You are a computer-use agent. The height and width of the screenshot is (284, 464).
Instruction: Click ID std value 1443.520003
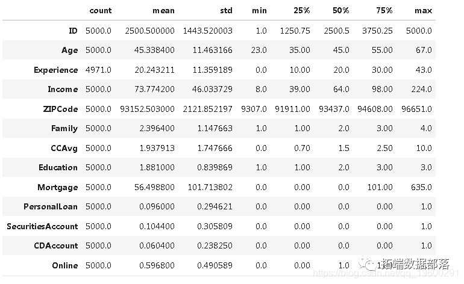click(x=207, y=31)
